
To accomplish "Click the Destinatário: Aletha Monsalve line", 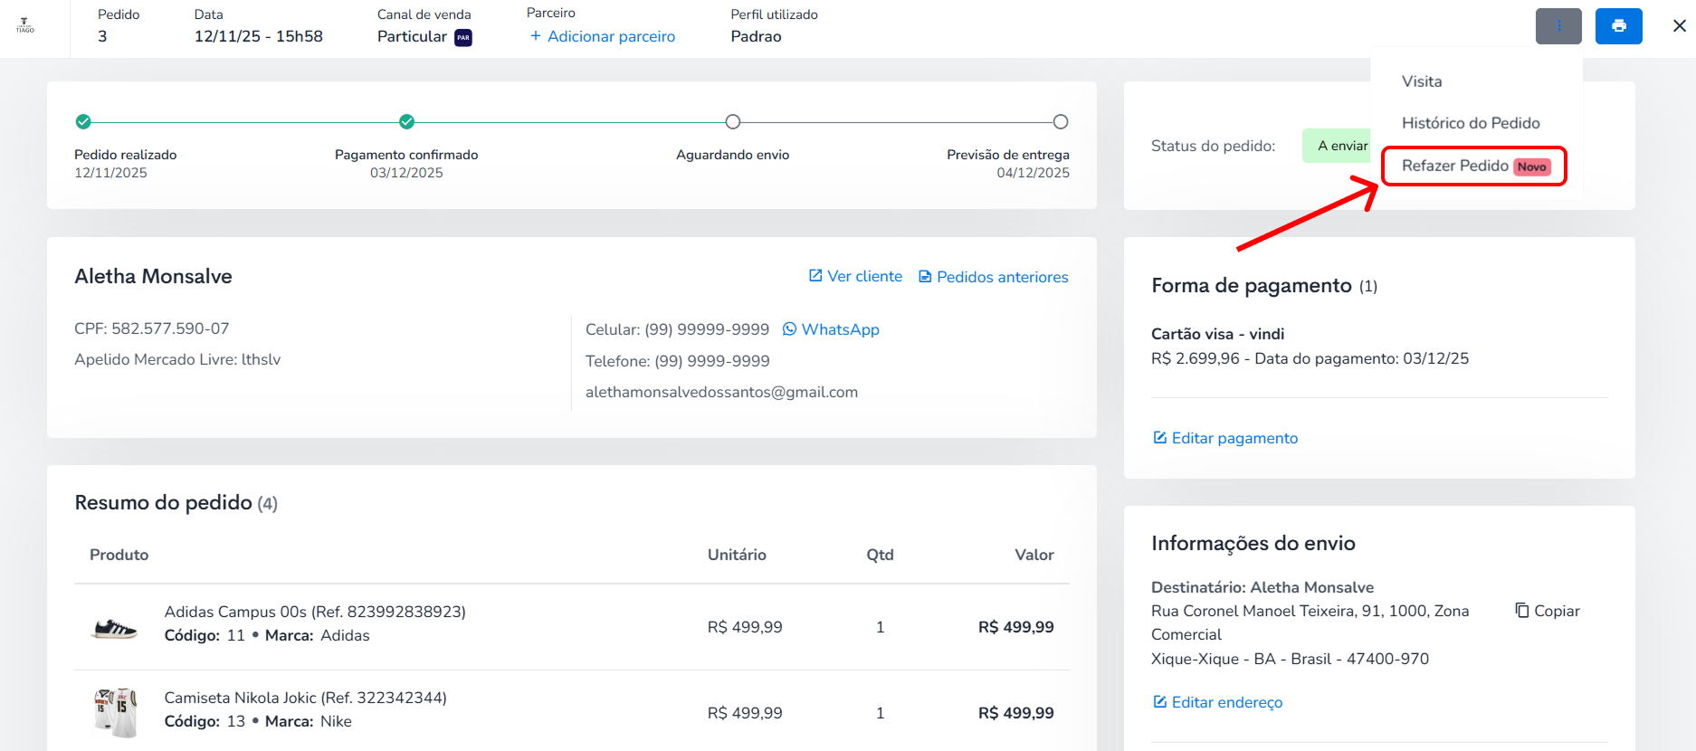I will [x=1262, y=587].
